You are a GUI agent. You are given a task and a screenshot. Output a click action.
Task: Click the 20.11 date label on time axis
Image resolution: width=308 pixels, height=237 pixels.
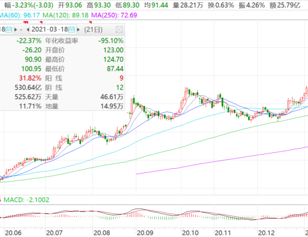(223, 233)
